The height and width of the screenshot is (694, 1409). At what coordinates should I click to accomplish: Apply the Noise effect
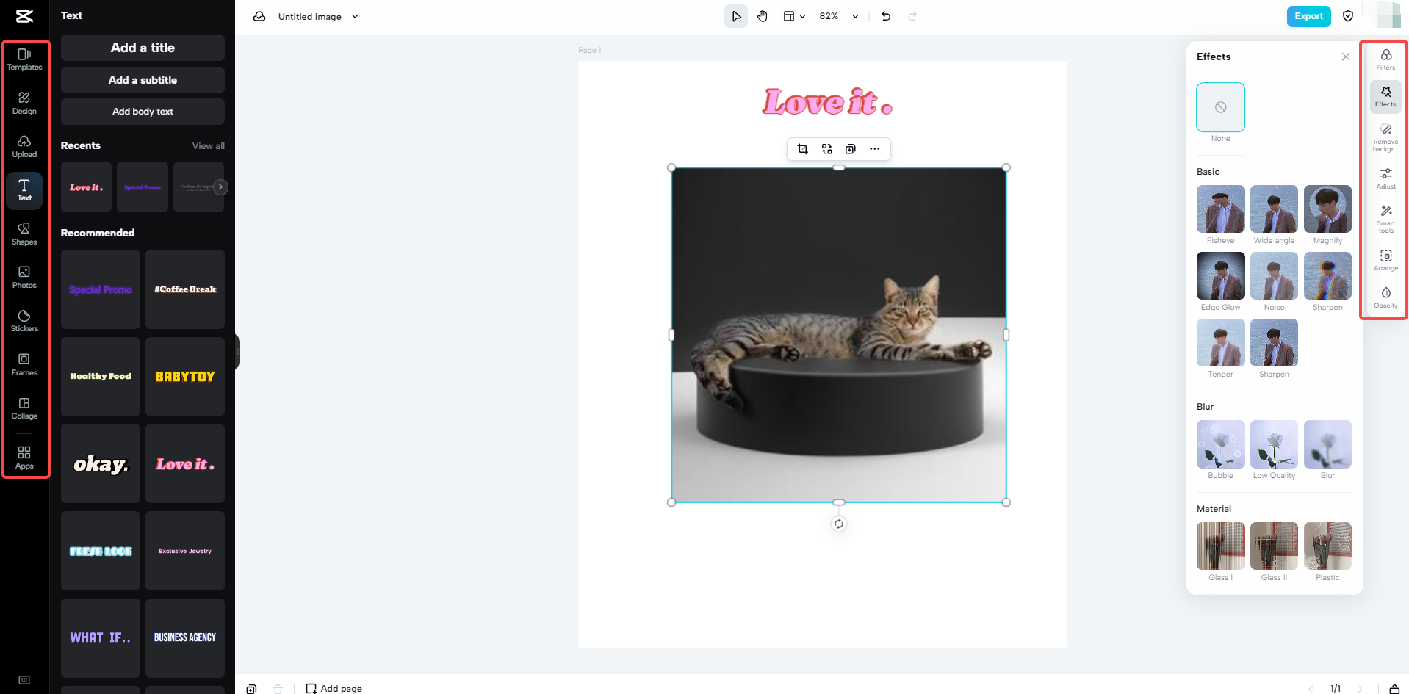coord(1274,276)
